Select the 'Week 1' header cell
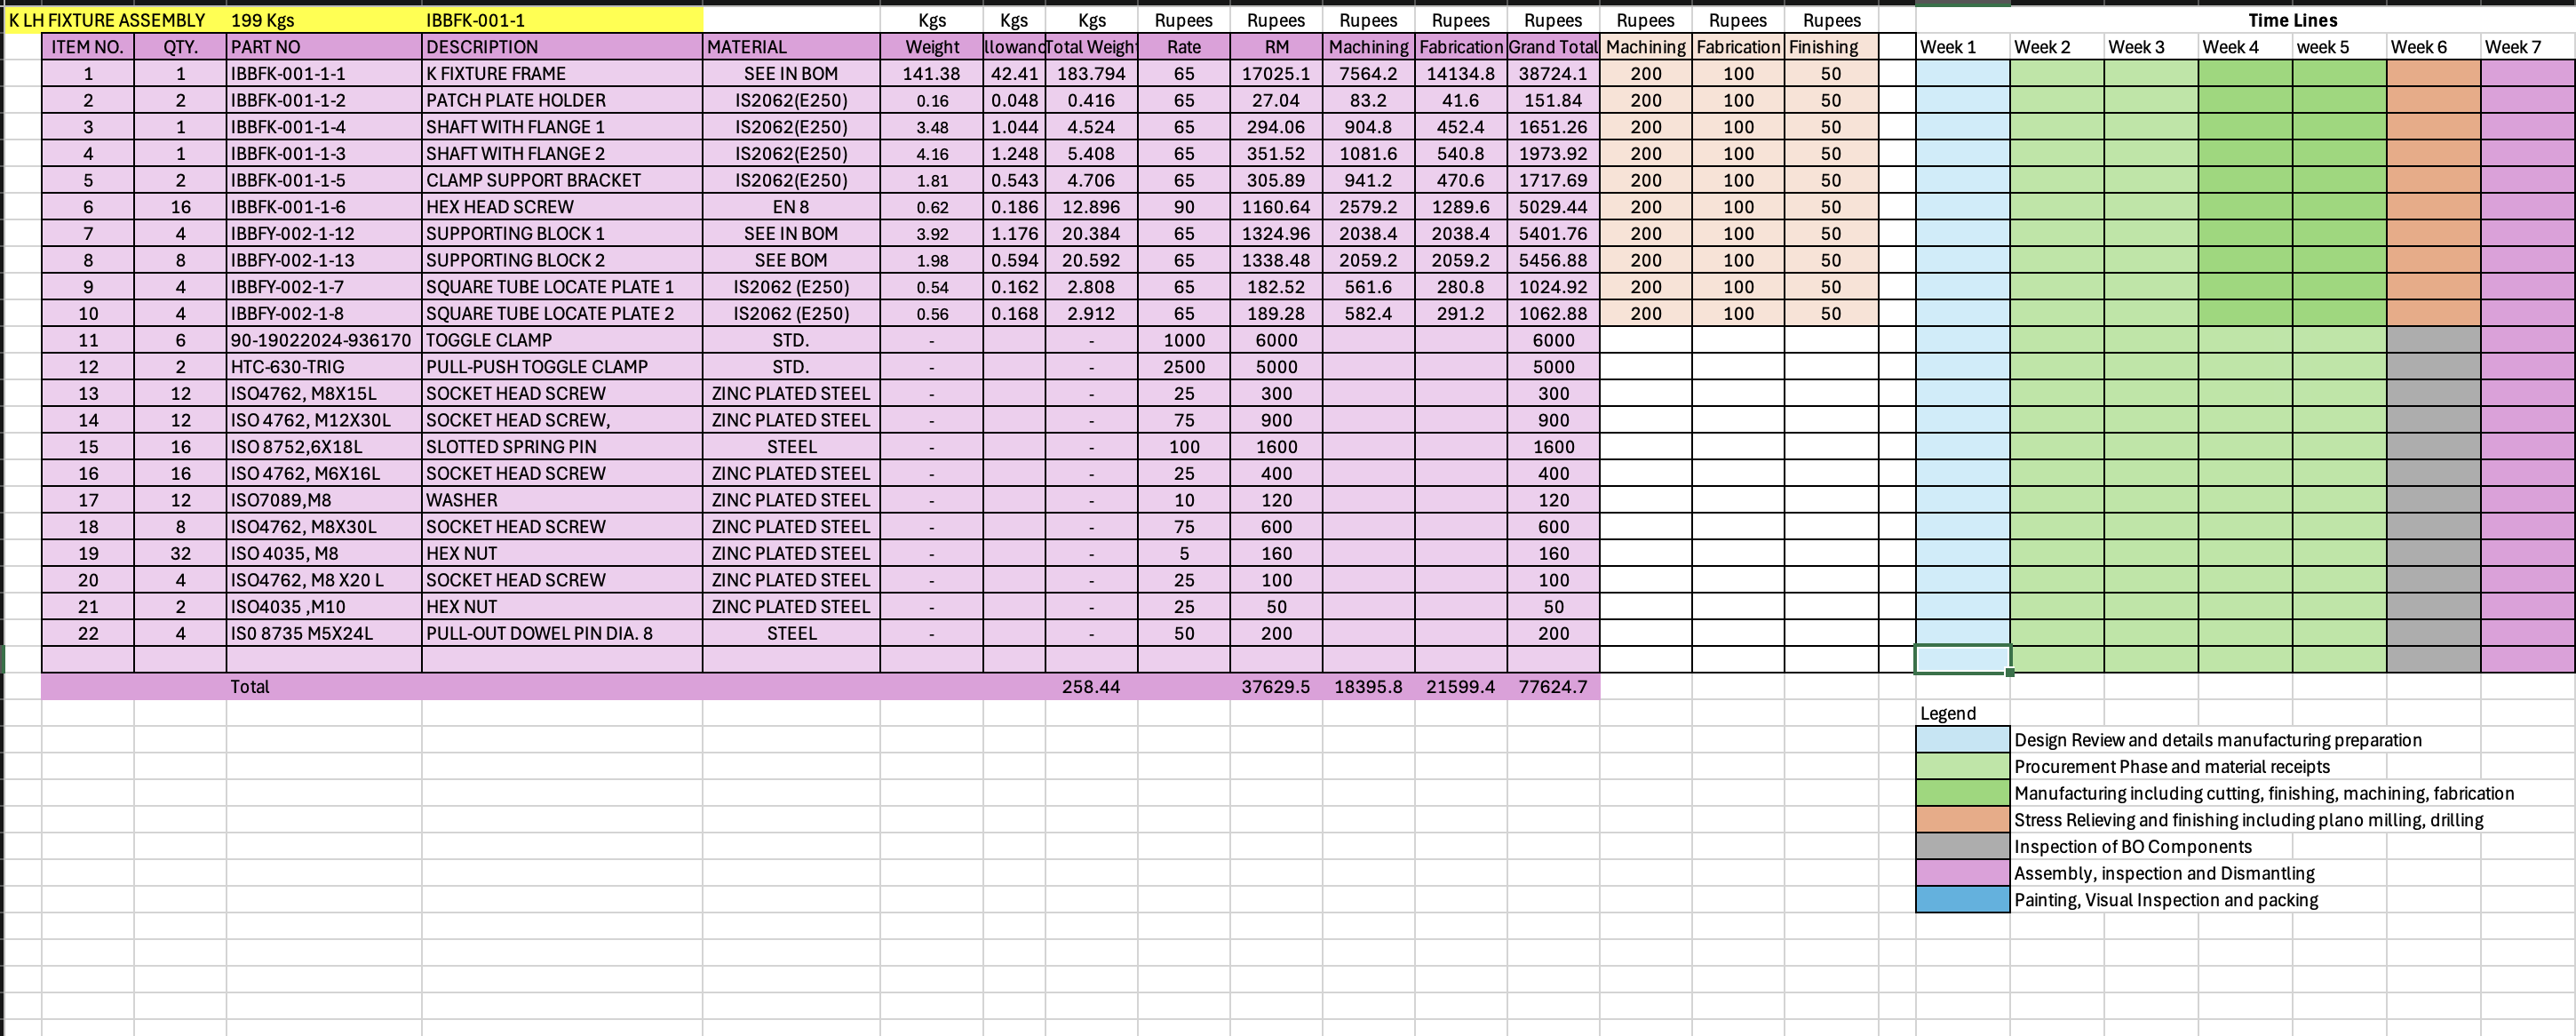 tap(1962, 47)
